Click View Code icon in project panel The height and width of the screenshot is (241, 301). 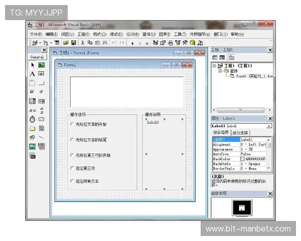pos(215,57)
